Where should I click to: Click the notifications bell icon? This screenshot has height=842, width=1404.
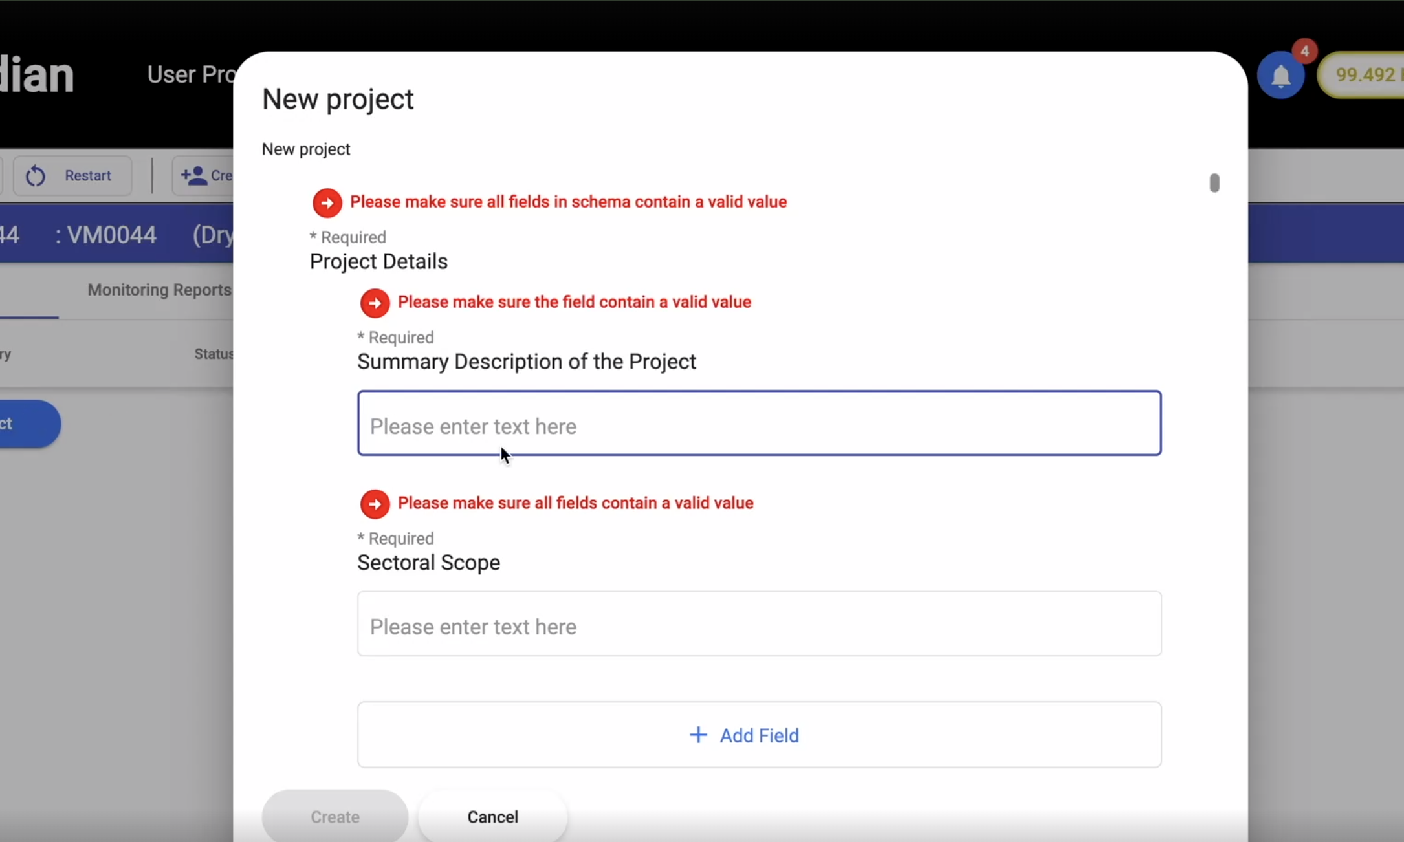1280,77
